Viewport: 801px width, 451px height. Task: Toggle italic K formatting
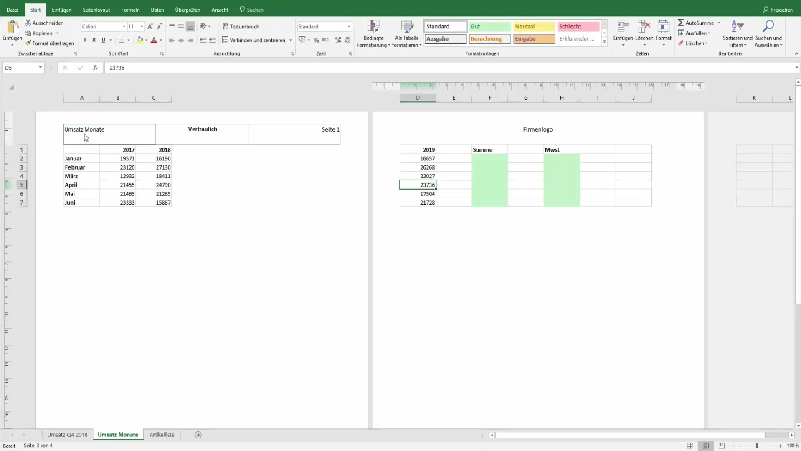[x=94, y=40]
